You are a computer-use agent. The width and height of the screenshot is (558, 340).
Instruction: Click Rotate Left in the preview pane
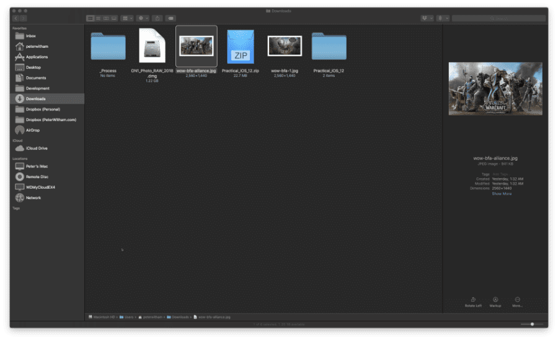coord(473,302)
